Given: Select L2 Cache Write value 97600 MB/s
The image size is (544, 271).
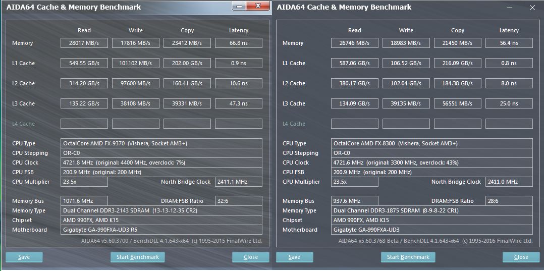Looking at the screenshot, I should pyautogui.click(x=136, y=83).
